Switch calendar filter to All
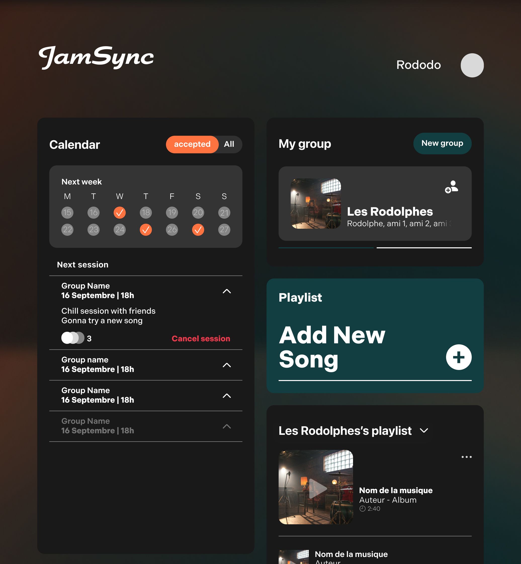Screen dimensions: 521x564 coord(229,144)
